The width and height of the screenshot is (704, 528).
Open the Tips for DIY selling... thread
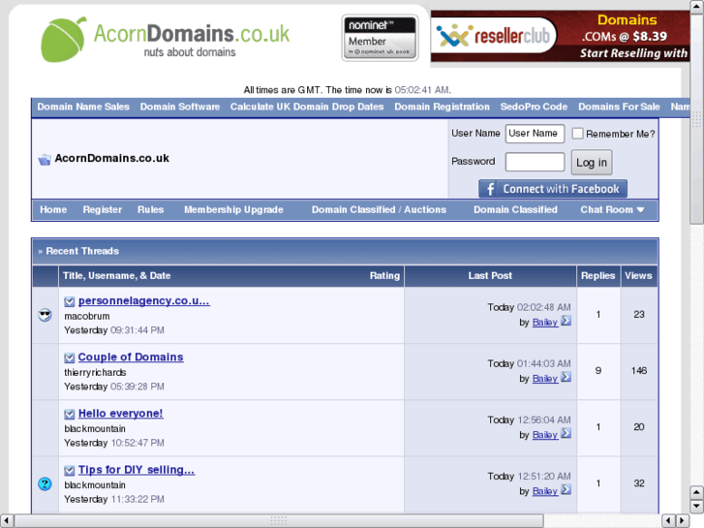(x=137, y=470)
